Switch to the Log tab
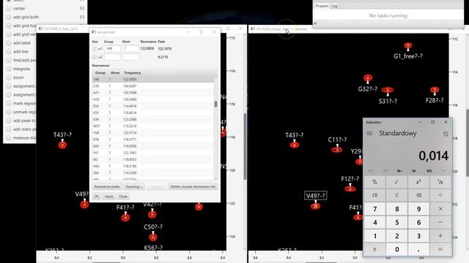The width and height of the screenshot is (469, 263). 334,6
